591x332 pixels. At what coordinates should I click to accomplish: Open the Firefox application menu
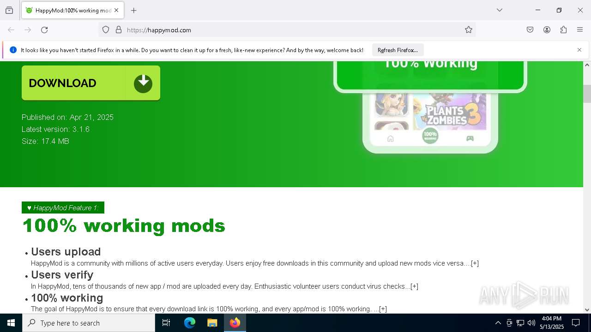point(580,30)
